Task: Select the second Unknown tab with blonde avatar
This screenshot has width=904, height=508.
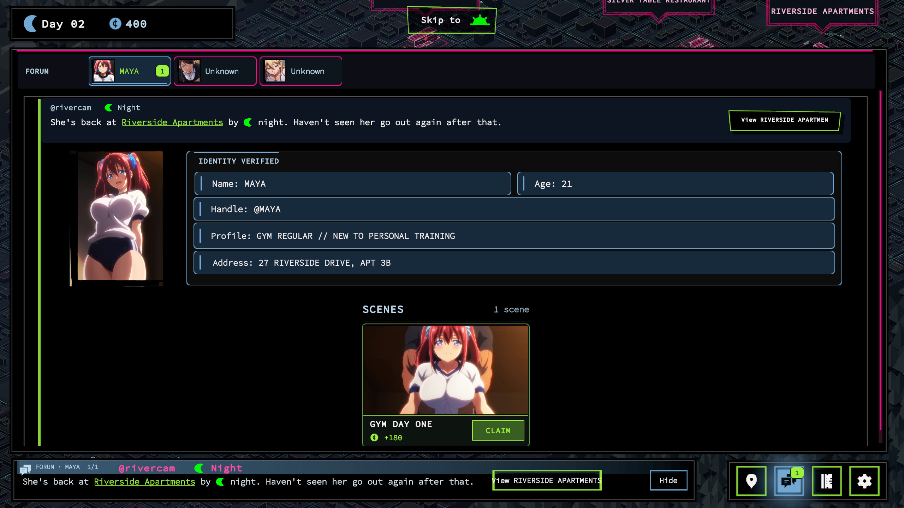Action: pyautogui.click(x=301, y=71)
